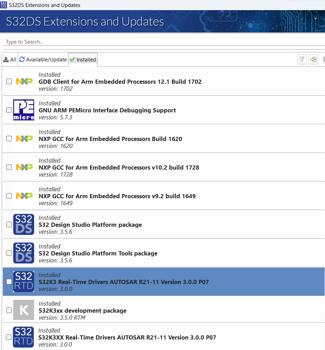The image size is (325, 350).
Task: Select the GNU ARM PEMicro checkbox
Action: pyautogui.click(x=9, y=110)
